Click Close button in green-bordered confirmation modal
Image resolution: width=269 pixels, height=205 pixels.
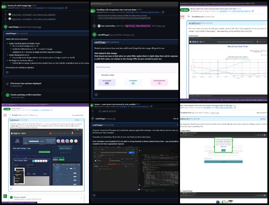pos(223,150)
